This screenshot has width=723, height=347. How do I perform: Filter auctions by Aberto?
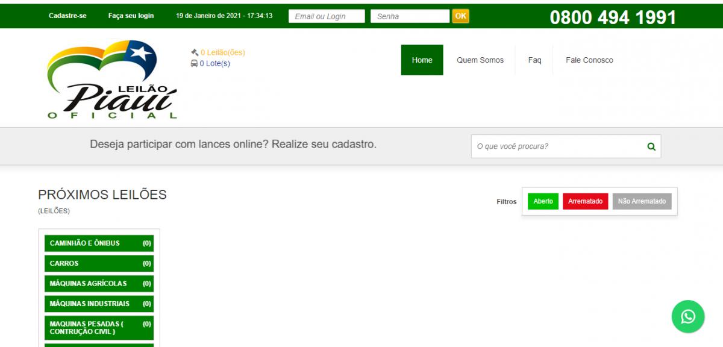(543, 201)
